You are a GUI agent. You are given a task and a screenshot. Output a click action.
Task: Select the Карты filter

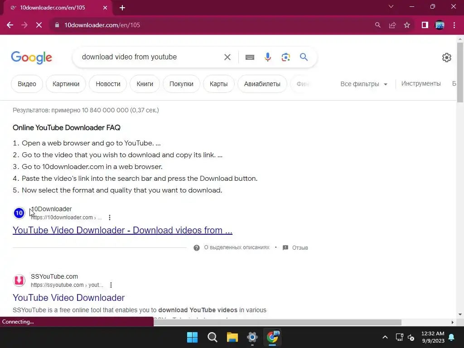coord(219,84)
